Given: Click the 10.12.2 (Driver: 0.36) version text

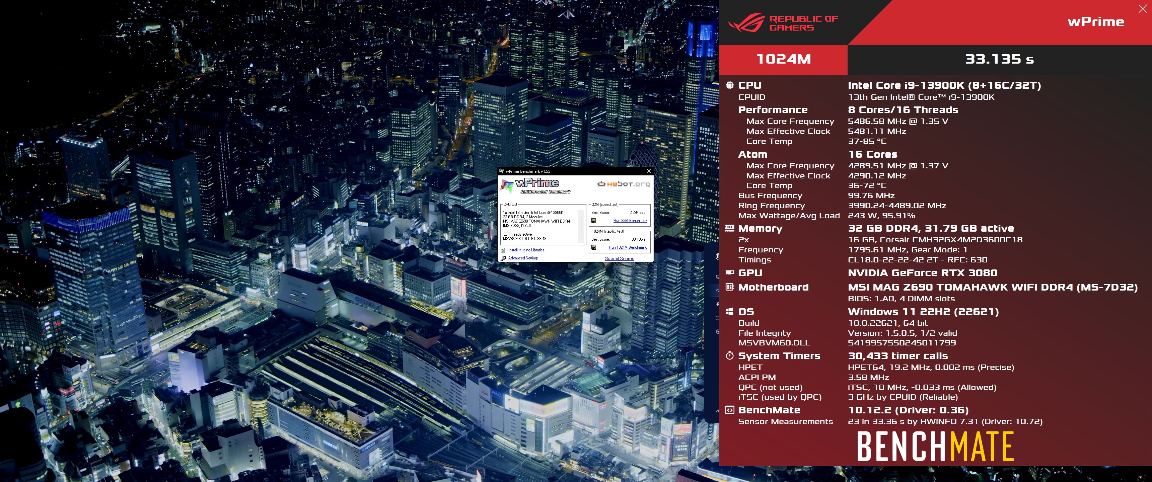Looking at the screenshot, I should click(908, 410).
